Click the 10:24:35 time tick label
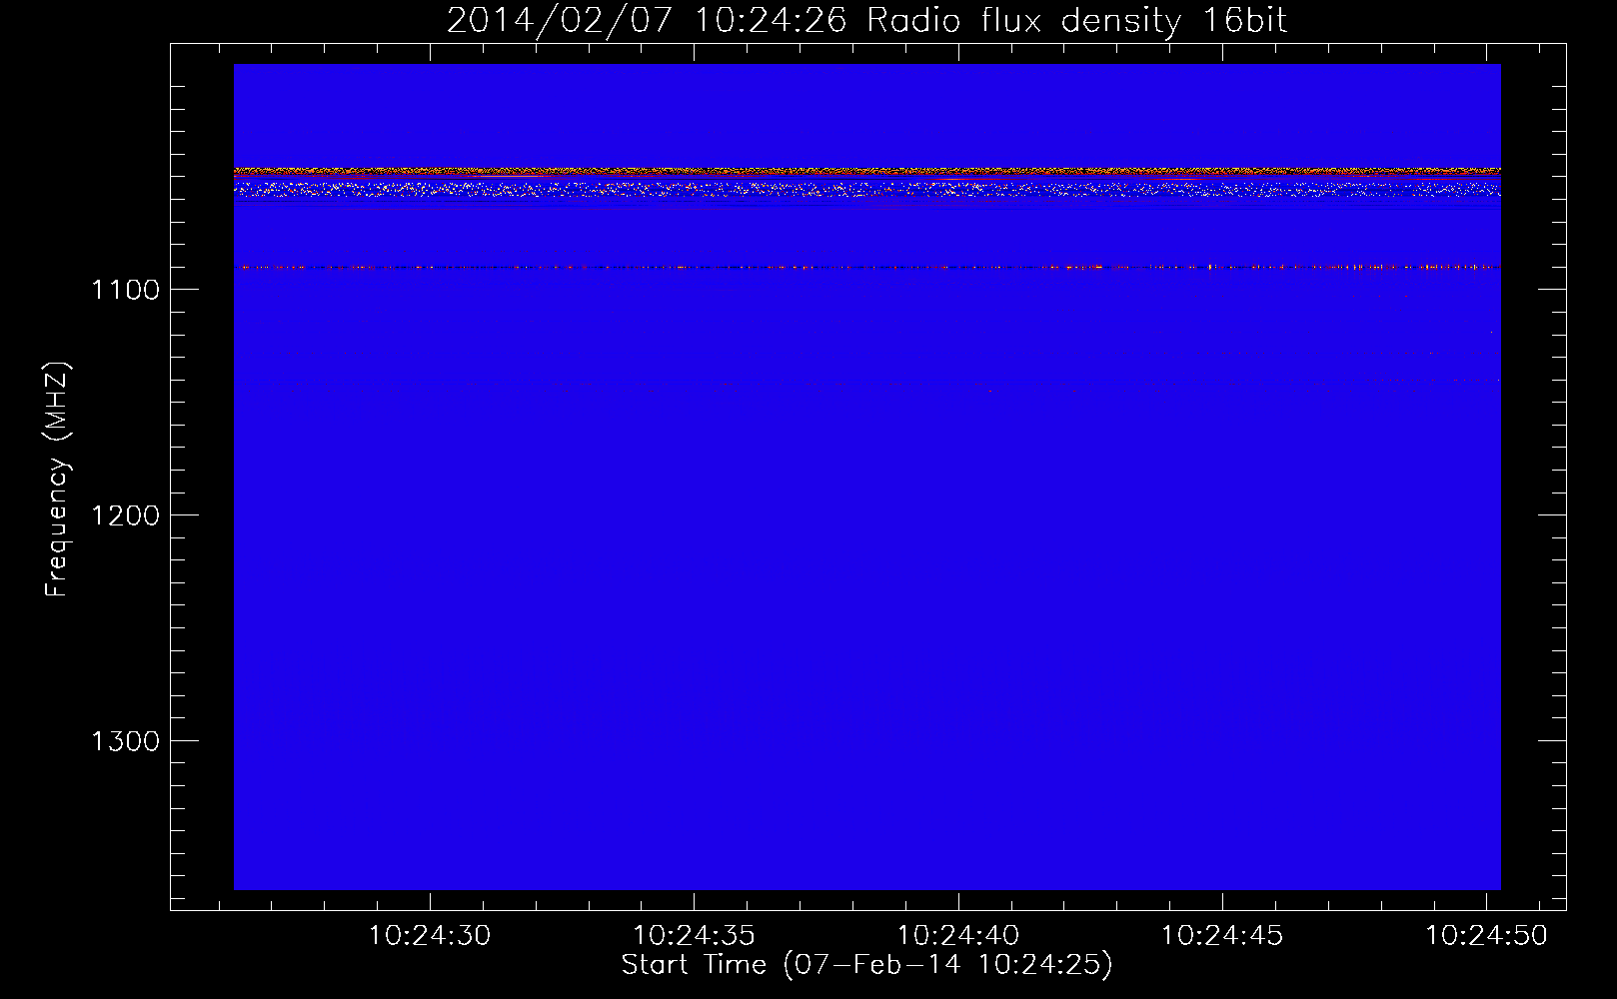 click(x=694, y=936)
